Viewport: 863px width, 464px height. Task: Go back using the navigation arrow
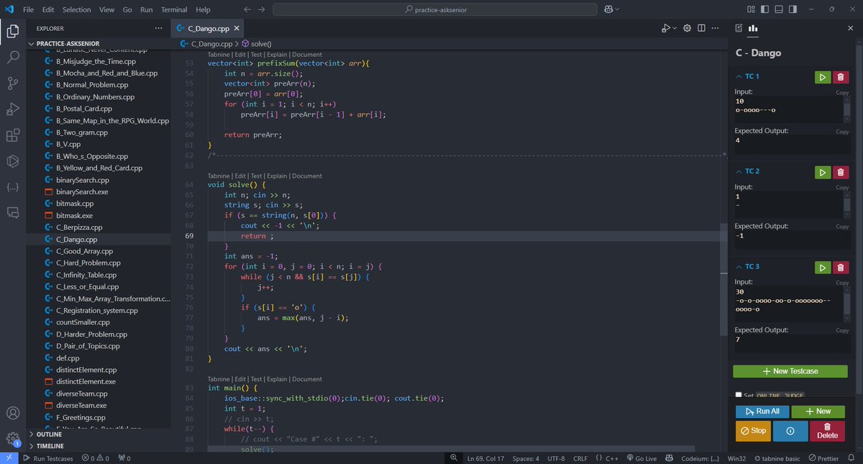247,9
